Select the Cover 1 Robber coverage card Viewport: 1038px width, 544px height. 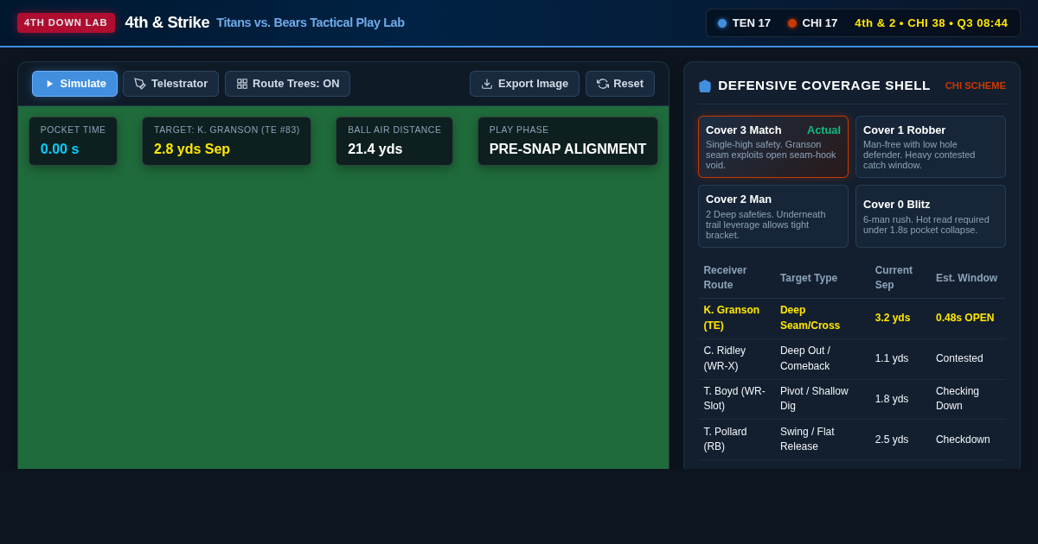(x=931, y=147)
